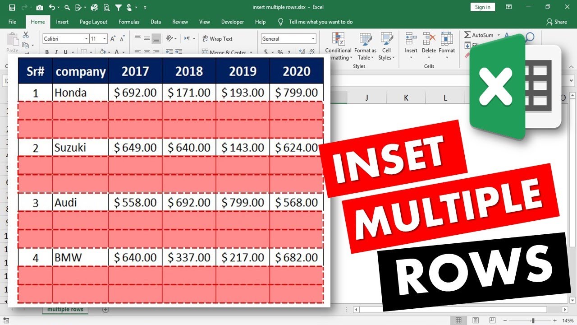The image size is (577, 325).
Task: Click the Touch/Mouse mode icon
Action: pyautogui.click(x=129, y=7)
